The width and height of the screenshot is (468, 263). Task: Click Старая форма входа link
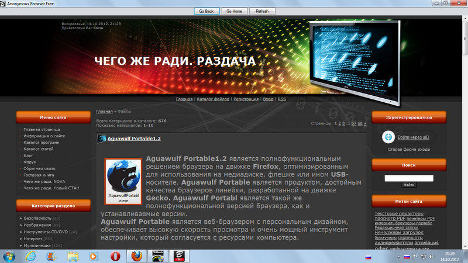click(408, 150)
